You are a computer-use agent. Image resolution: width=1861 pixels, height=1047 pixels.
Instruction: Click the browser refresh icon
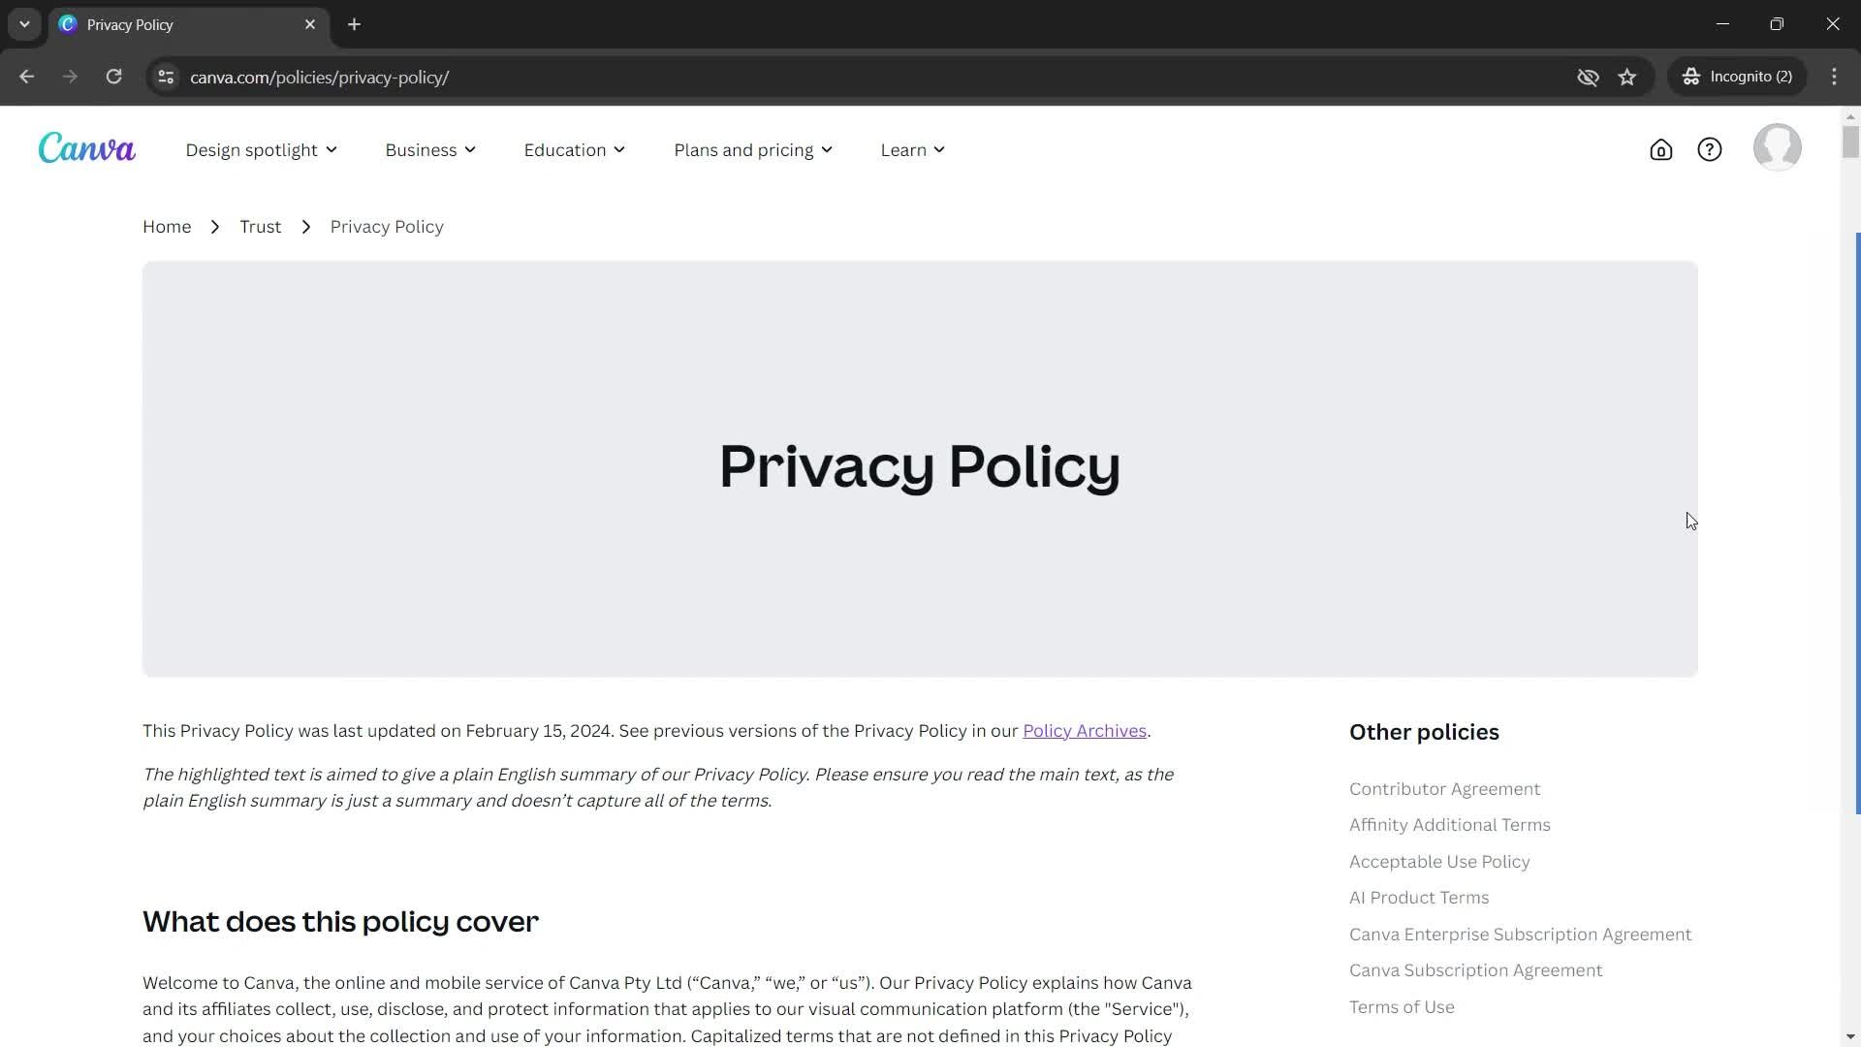click(112, 77)
